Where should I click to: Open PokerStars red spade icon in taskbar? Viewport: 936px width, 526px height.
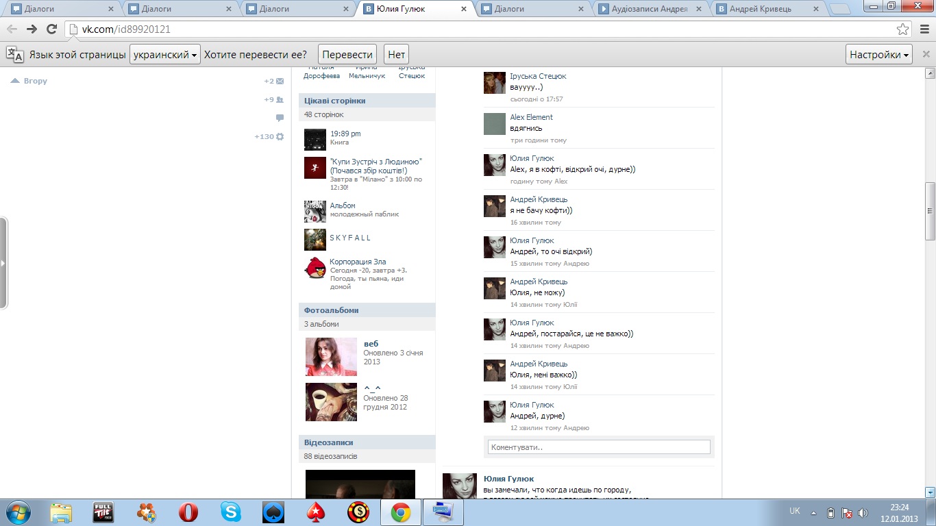(x=316, y=512)
